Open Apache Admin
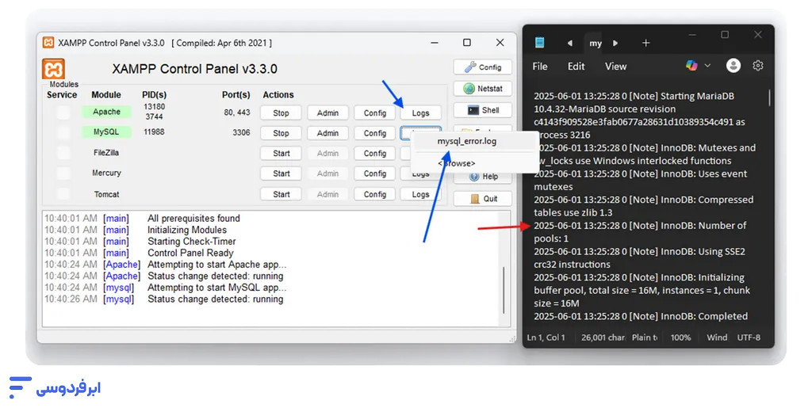 (x=327, y=112)
